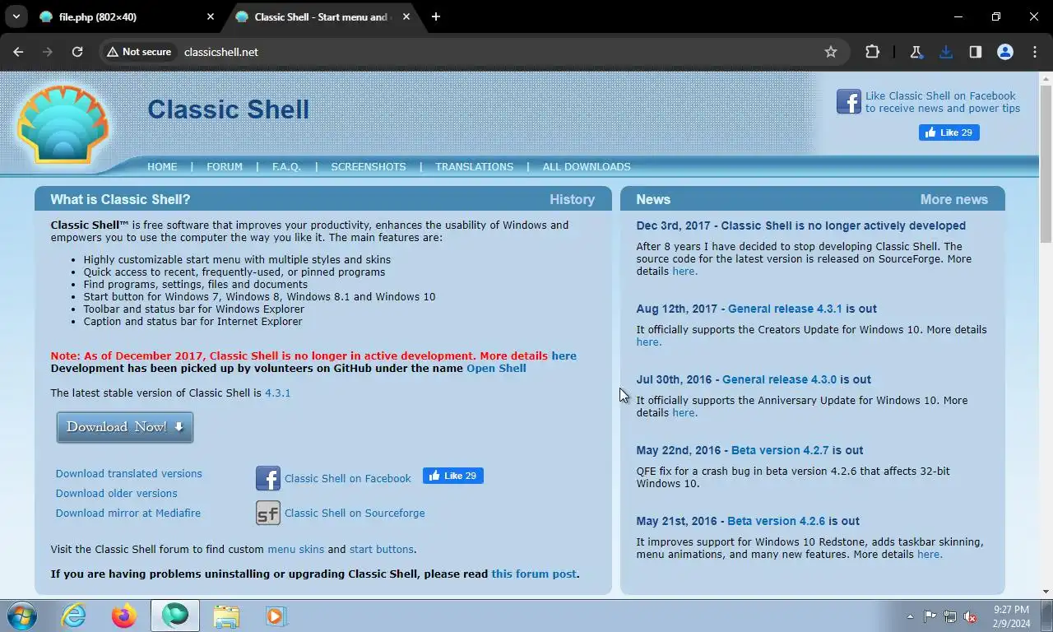
Task: Open the start buttons link
Action: [381, 549]
